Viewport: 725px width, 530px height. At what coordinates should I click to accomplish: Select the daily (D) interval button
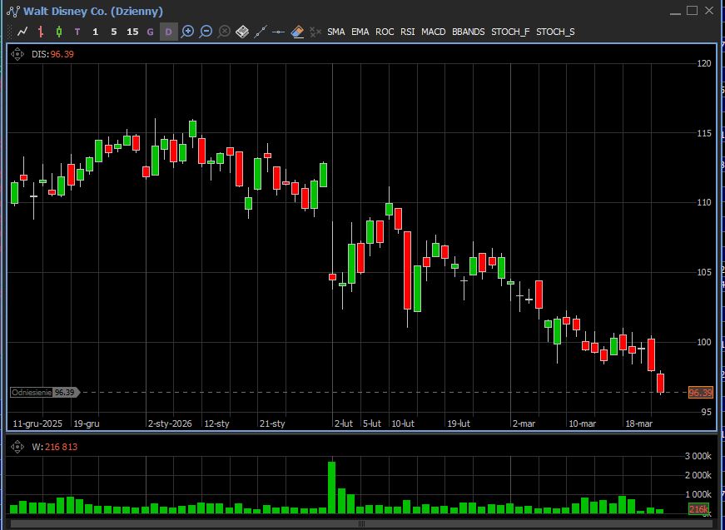click(168, 32)
